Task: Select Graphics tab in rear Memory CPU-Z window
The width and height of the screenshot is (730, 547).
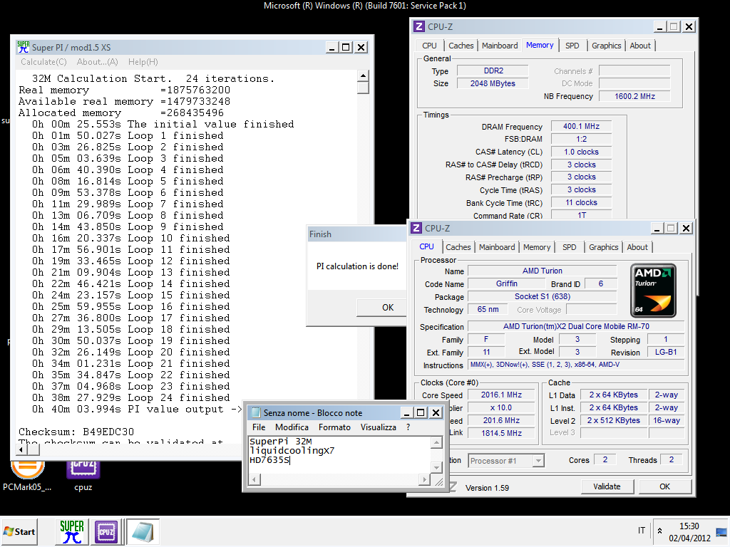Action: 606,46
